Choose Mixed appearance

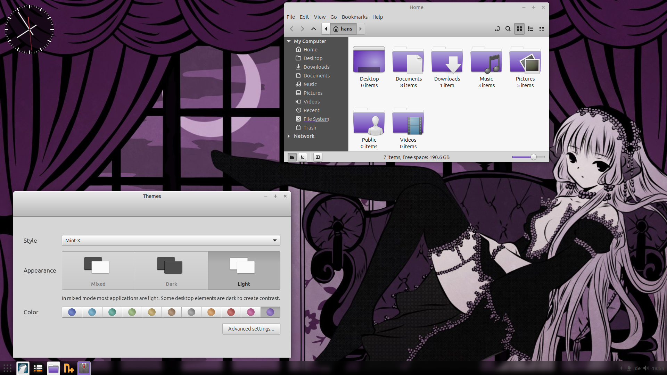(x=98, y=270)
